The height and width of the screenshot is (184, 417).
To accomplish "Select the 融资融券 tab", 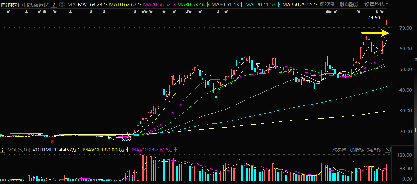I will pos(349,4).
